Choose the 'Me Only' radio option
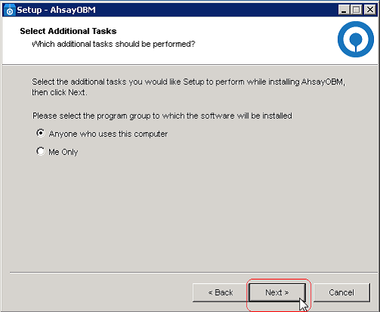Image resolution: width=380 pixels, height=312 pixels. 41,151
